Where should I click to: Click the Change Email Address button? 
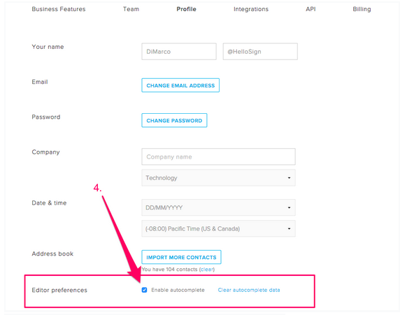[180, 85]
